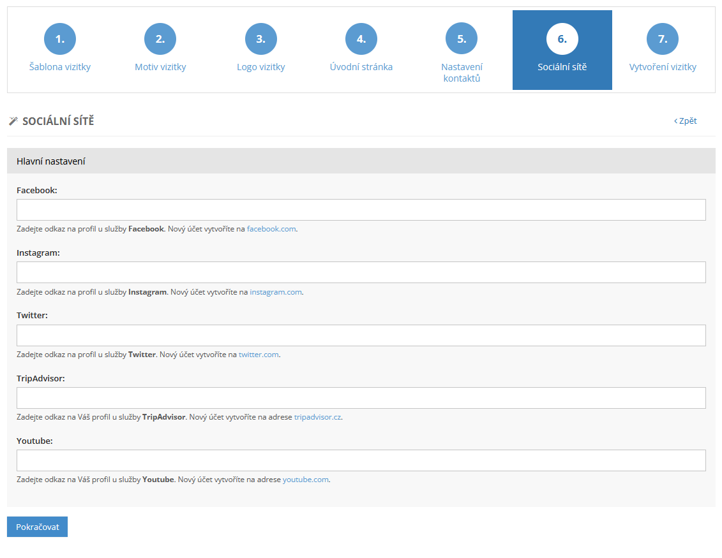Open the facebook.com link

271,229
